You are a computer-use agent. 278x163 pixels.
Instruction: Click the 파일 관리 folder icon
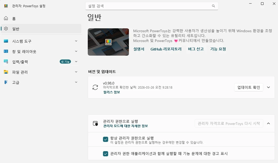[x=6, y=72]
